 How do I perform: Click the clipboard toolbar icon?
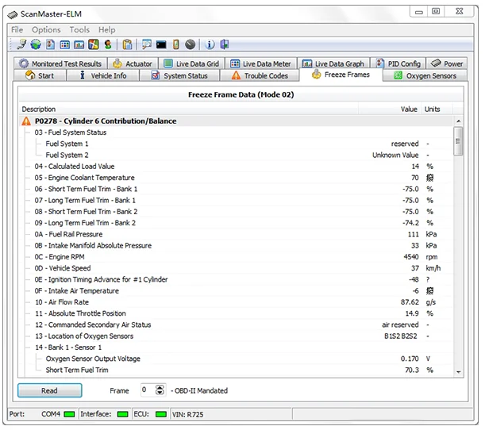(x=127, y=44)
